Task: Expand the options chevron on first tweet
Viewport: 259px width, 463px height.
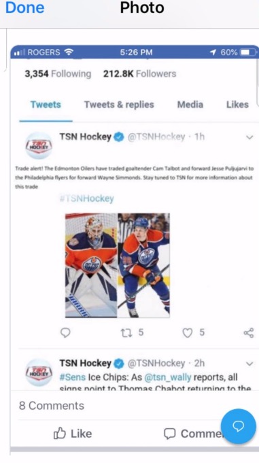Action: (x=249, y=137)
